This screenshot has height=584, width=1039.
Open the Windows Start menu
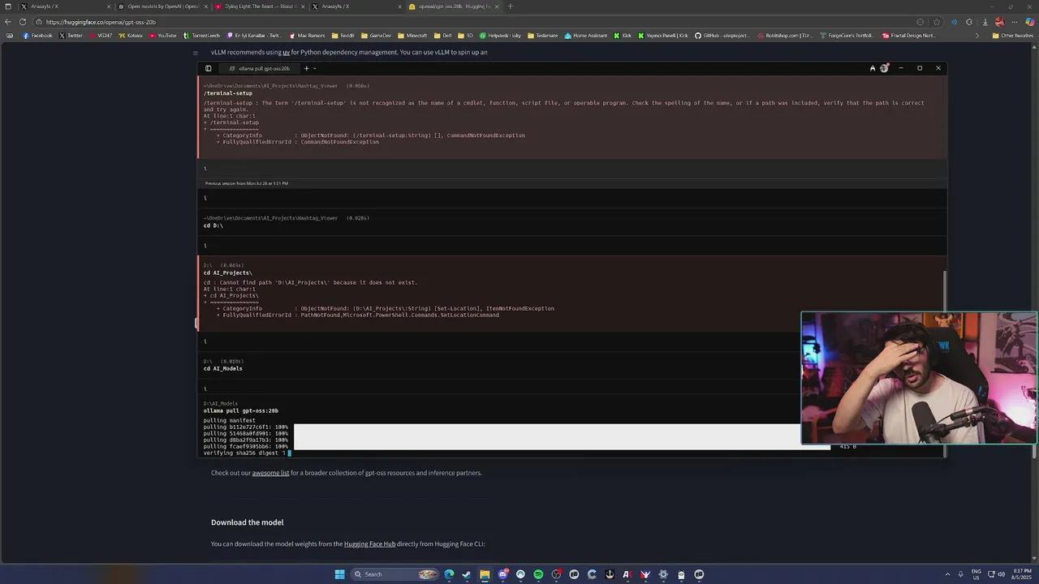[339, 574]
